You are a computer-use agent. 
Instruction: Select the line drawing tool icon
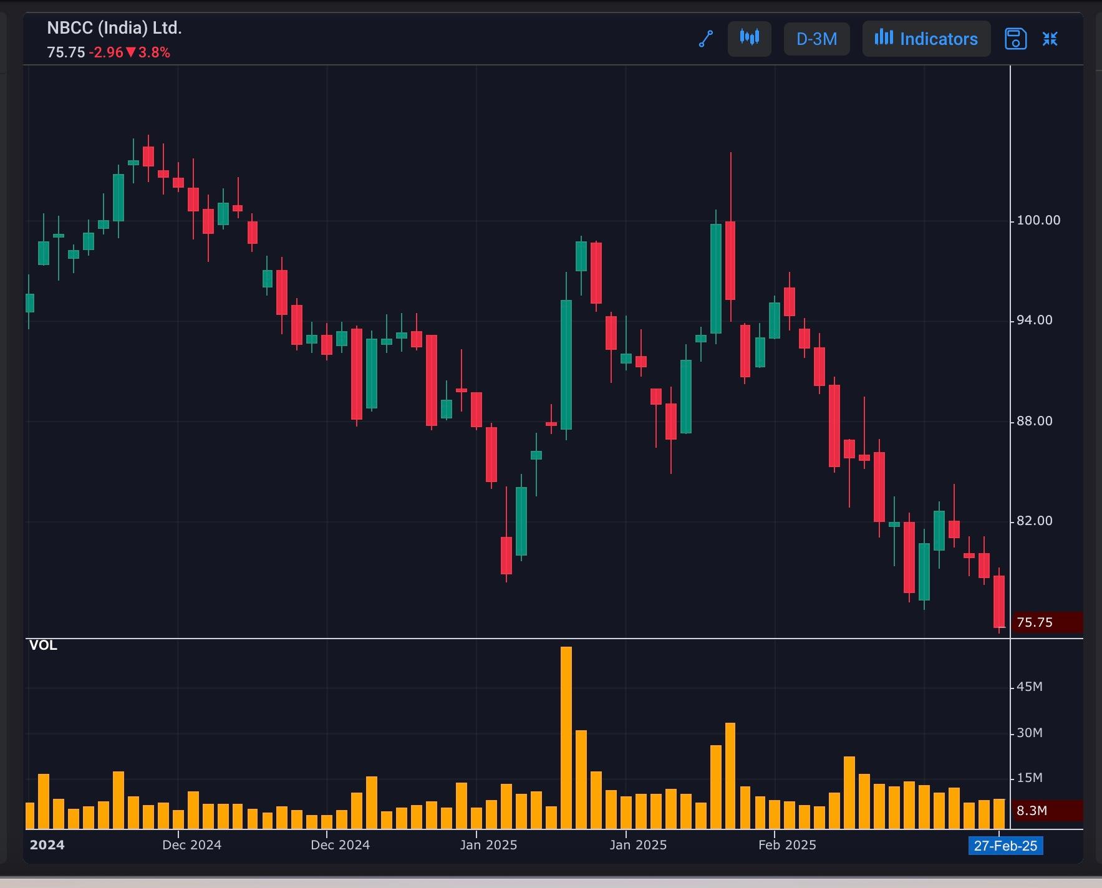tap(706, 39)
